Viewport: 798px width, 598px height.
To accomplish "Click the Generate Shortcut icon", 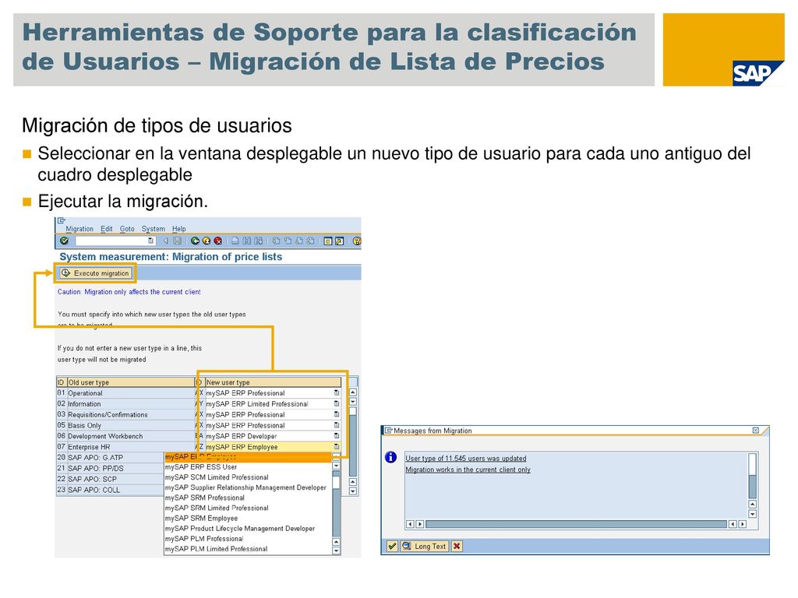I will point(340,241).
